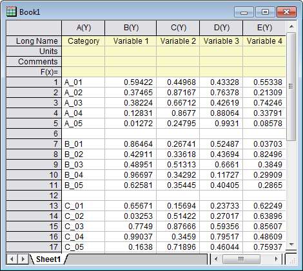
Task: Select the value 0.2865
Action: [x=264, y=185]
